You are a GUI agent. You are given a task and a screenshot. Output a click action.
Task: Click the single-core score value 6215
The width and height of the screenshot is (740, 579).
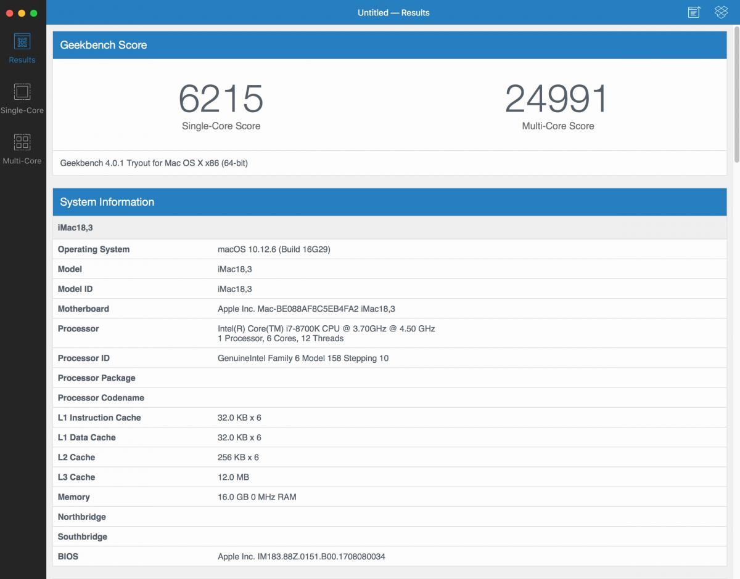point(221,99)
